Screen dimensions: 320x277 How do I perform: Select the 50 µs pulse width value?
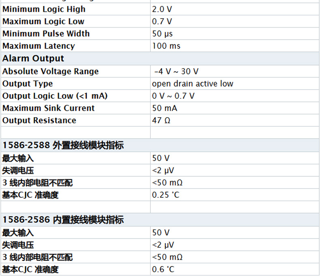(162, 34)
